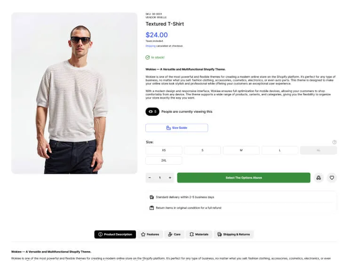The image size is (348, 261).
Task: Open the Size Guide
Action: click(176, 128)
